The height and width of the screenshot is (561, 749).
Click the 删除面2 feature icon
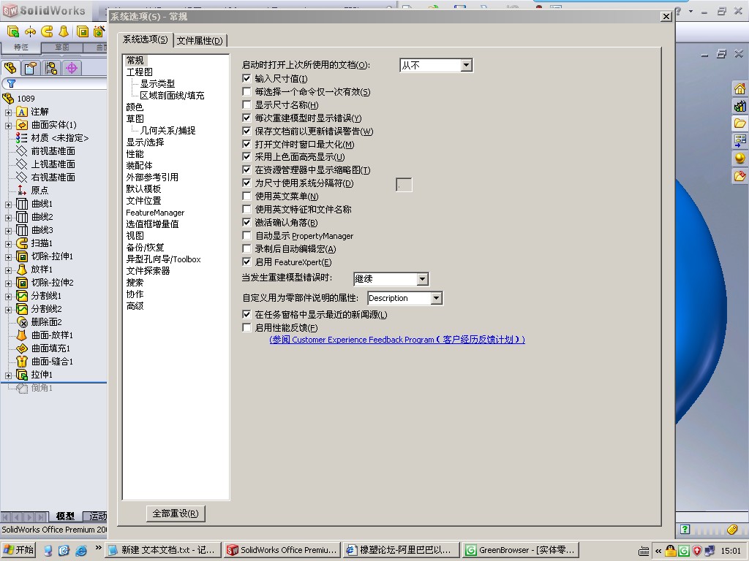(x=22, y=322)
